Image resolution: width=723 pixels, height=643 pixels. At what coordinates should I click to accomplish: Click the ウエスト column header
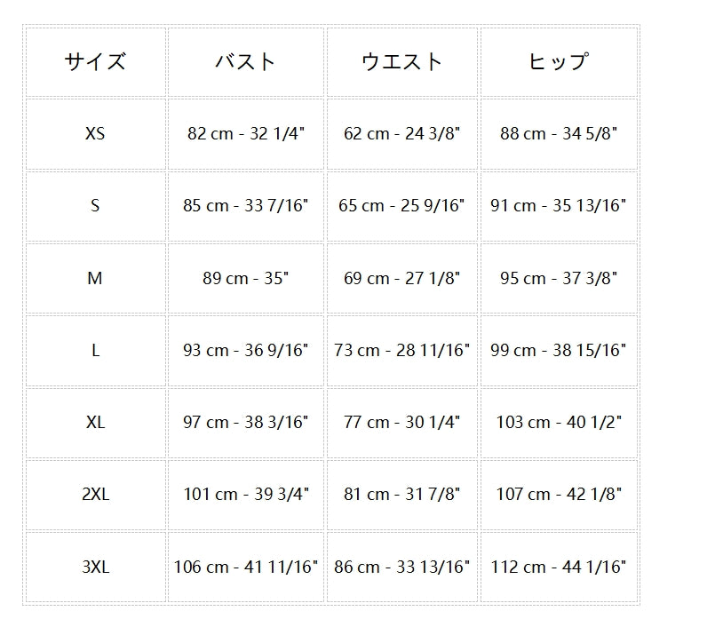coord(401,61)
